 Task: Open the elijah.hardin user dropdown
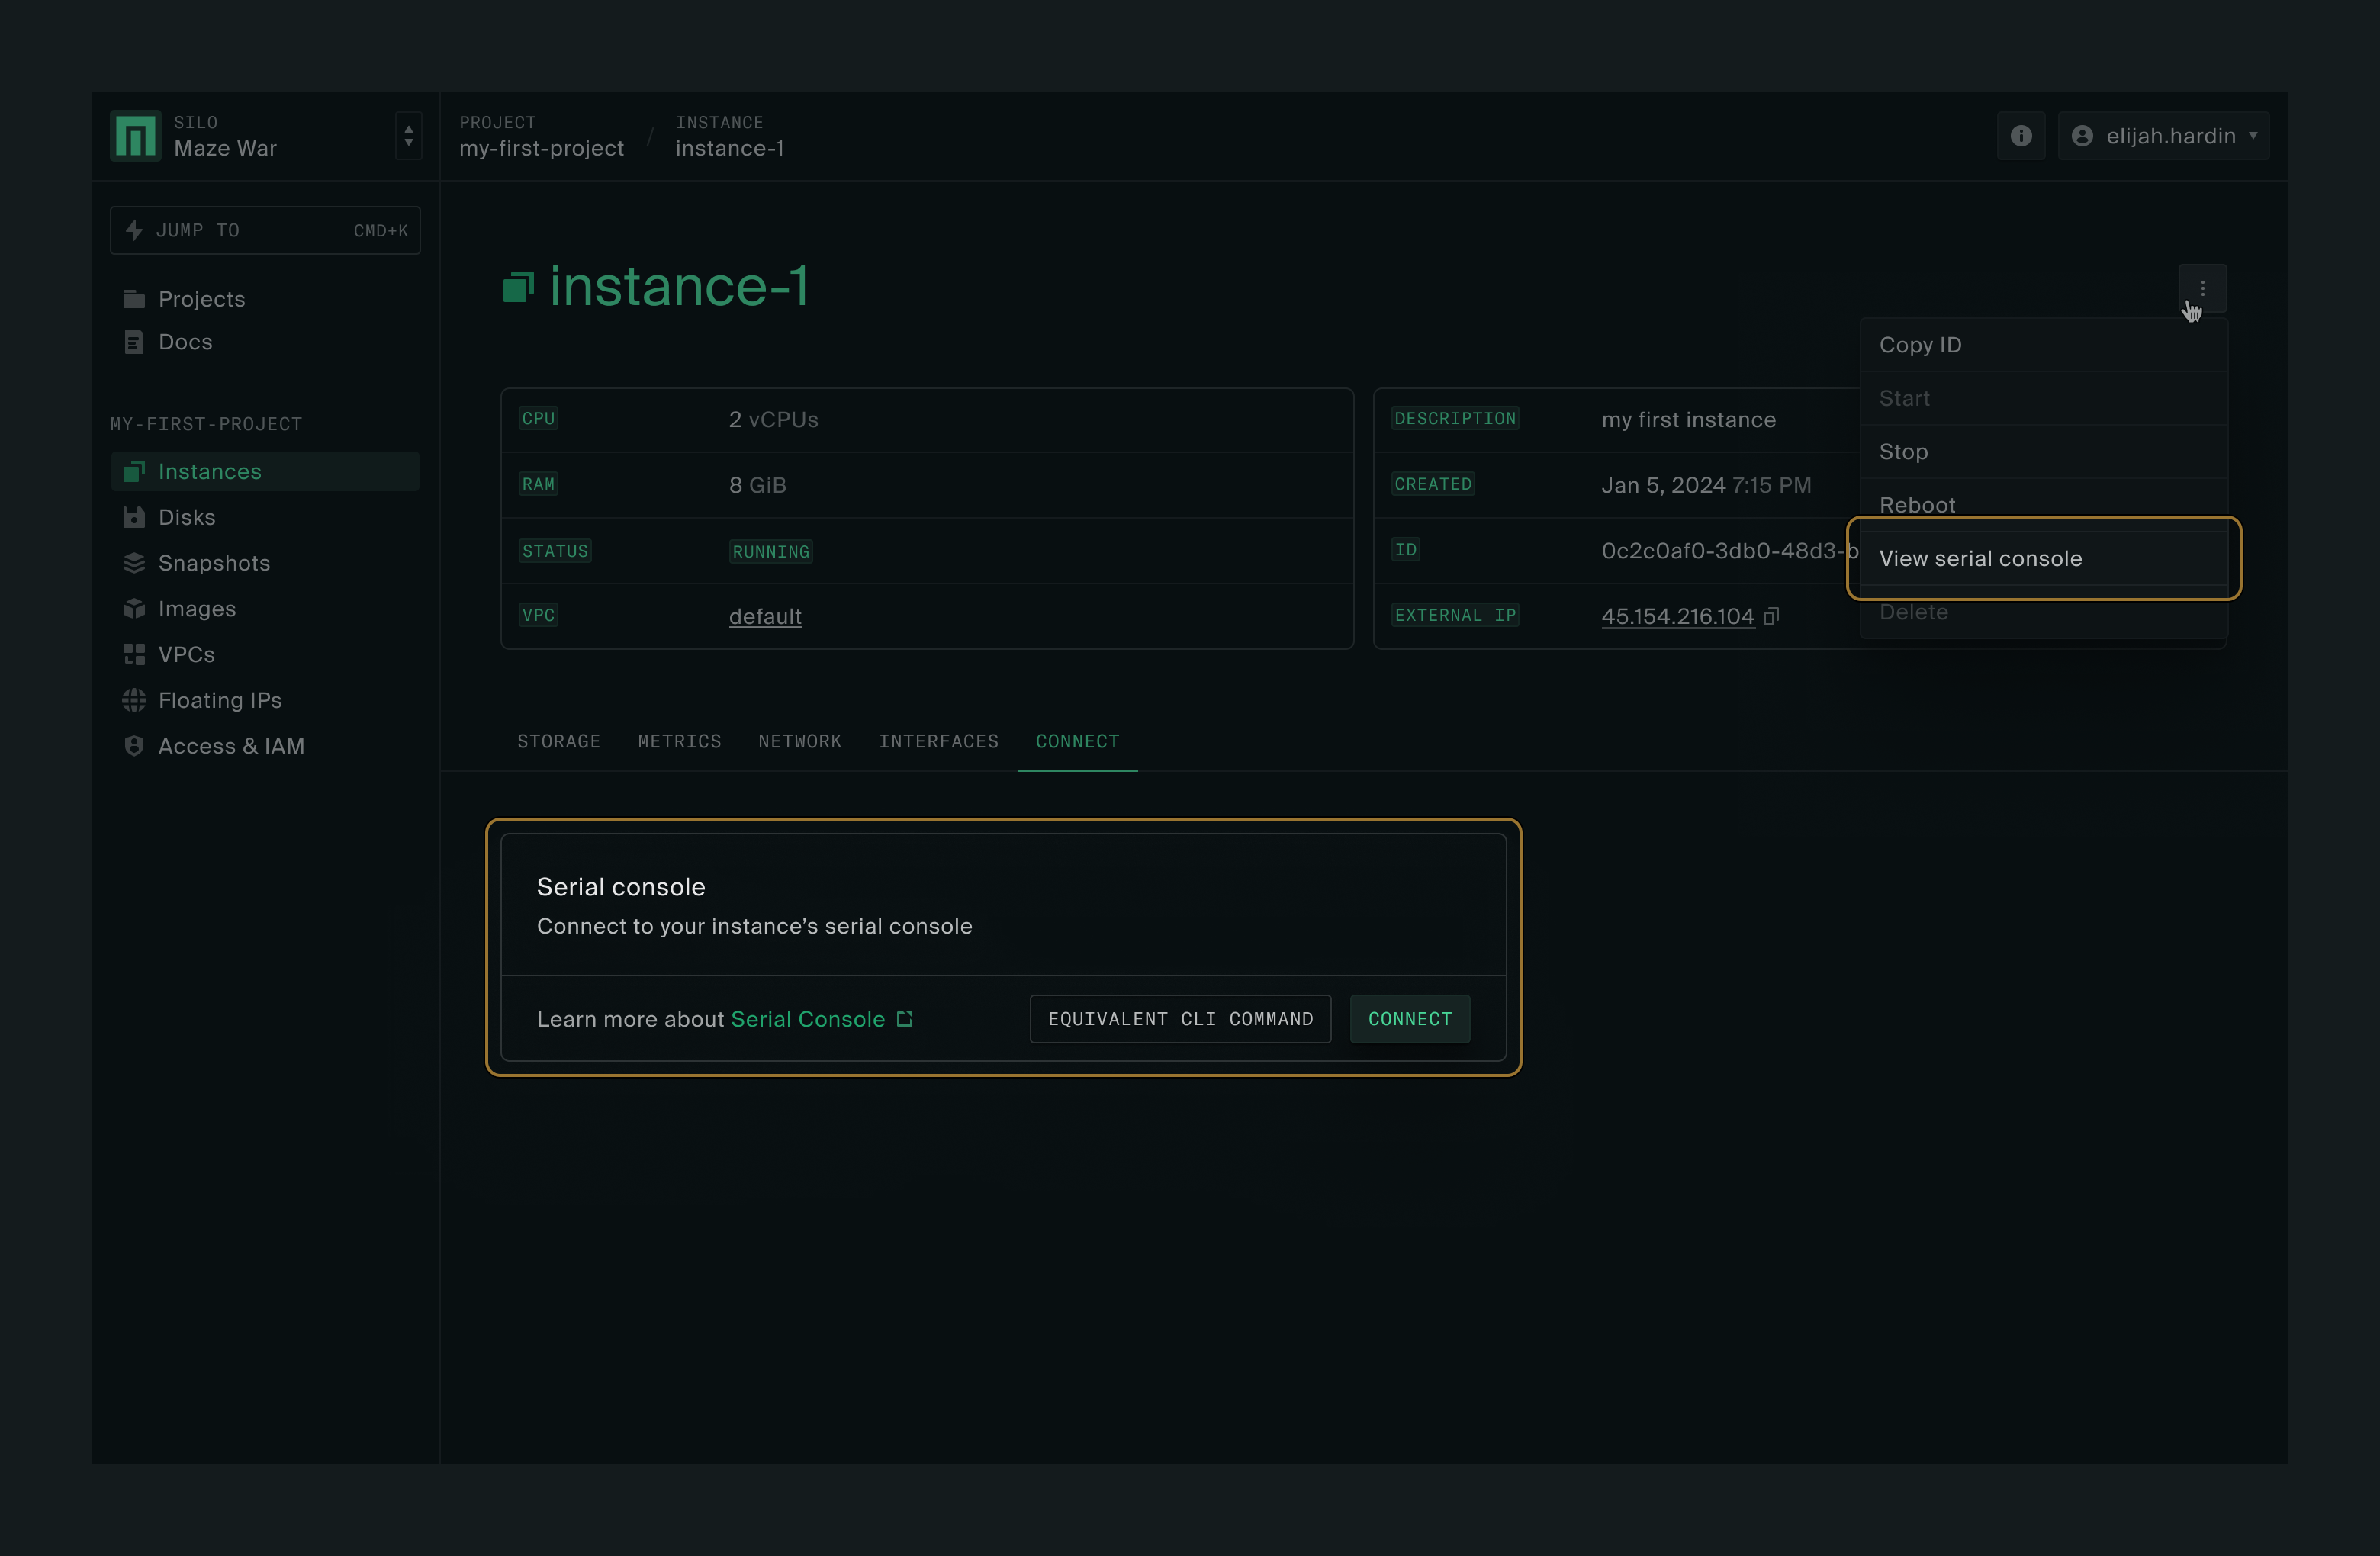[x=2164, y=136]
